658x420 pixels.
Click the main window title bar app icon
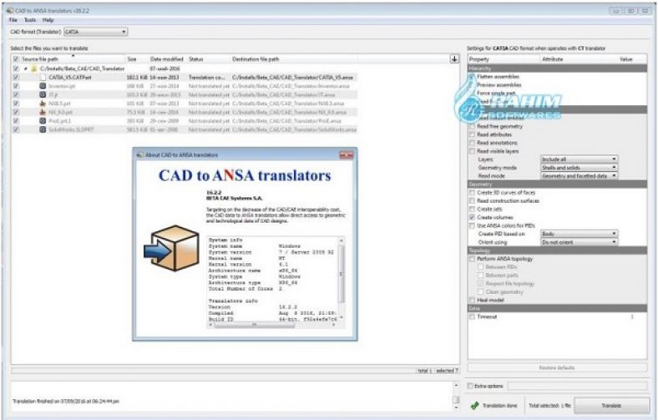[x=10, y=11]
